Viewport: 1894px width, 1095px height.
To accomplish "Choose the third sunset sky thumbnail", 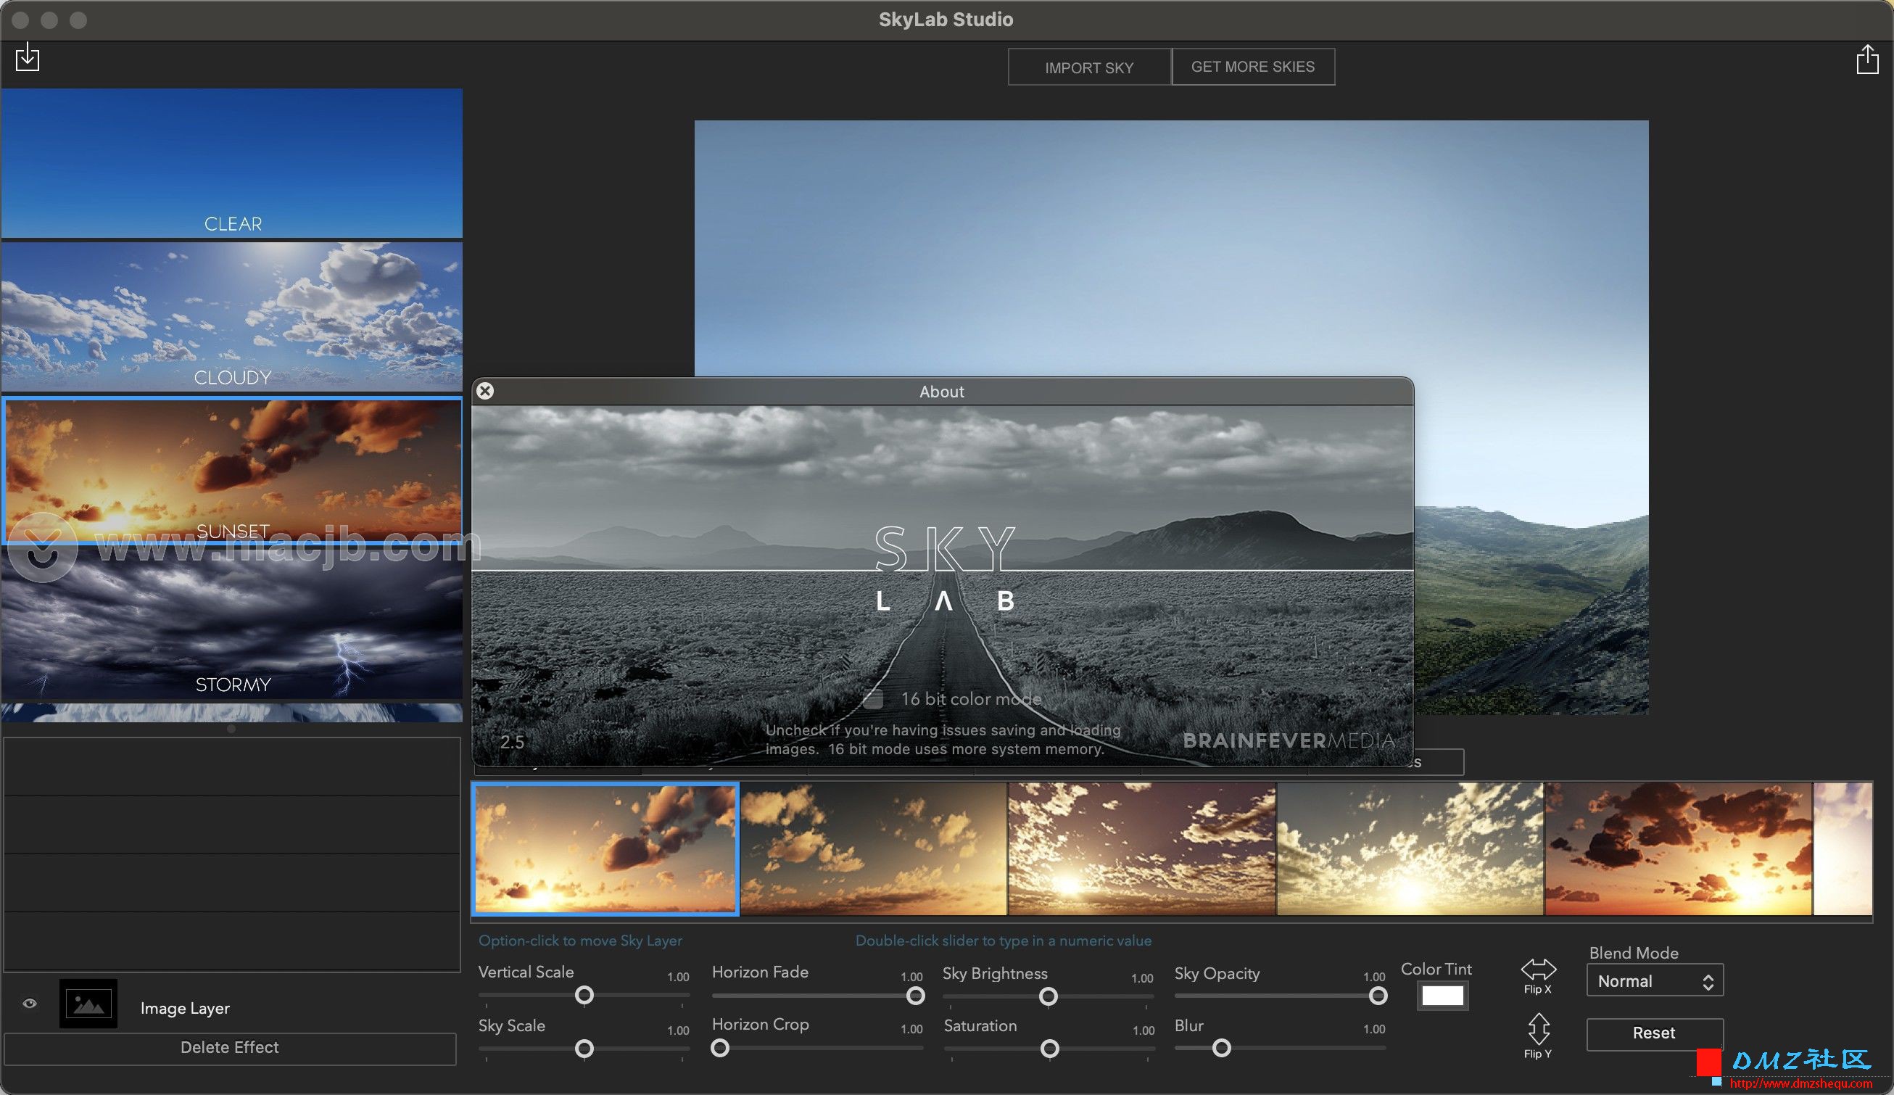I will 1141,848.
